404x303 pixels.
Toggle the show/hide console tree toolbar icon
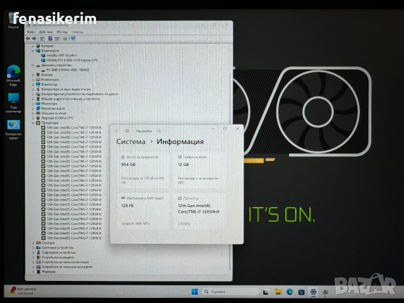click(x=42, y=39)
